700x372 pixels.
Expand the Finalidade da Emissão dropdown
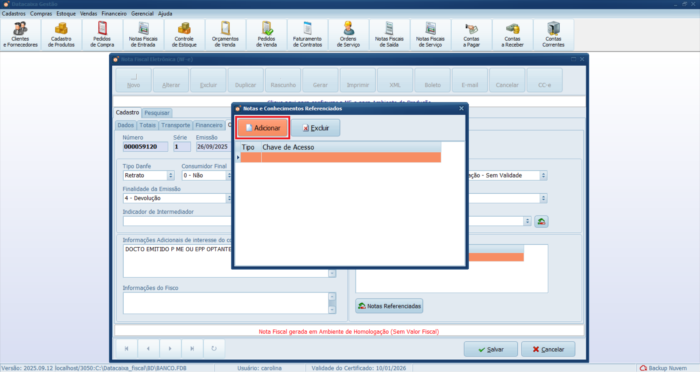[x=229, y=198]
